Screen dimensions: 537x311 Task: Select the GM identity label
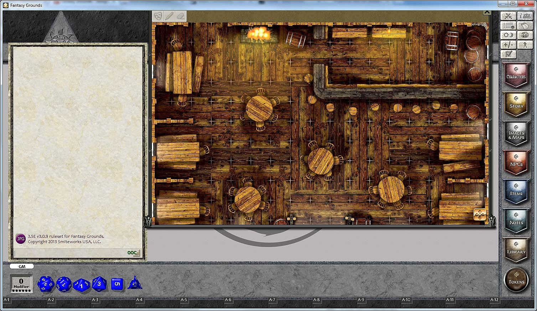(x=22, y=266)
